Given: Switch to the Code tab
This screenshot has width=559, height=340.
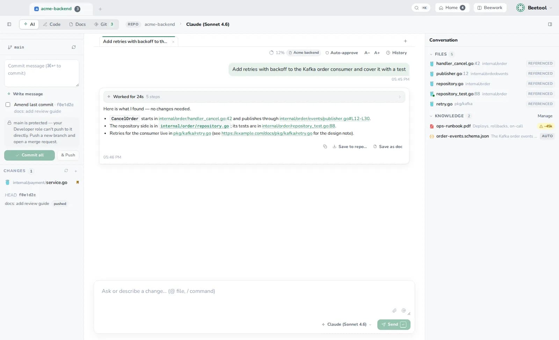Looking at the screenshot, I should pyautogui.click(x=52, y=24).
